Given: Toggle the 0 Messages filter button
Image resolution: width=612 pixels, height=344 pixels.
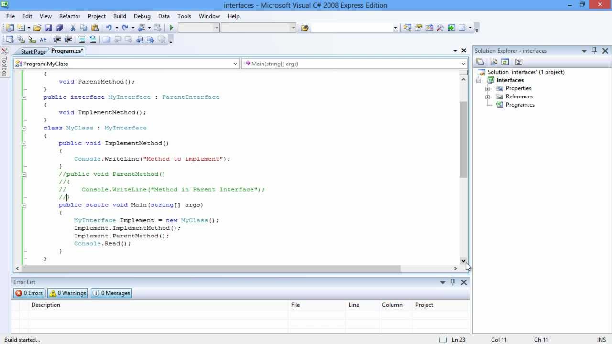Looking at the screenshot, I should pyautogui.click(x=111, y=293).
